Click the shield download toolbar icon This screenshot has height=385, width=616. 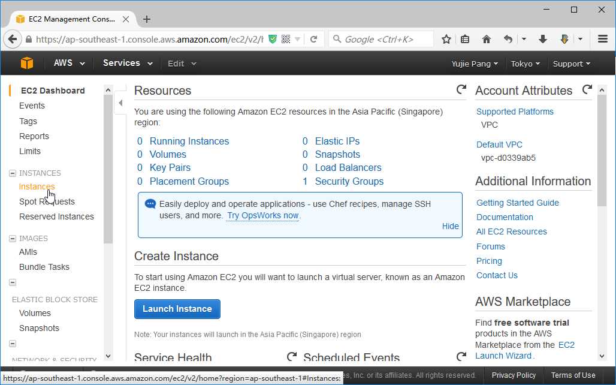[x=564, y=40]
